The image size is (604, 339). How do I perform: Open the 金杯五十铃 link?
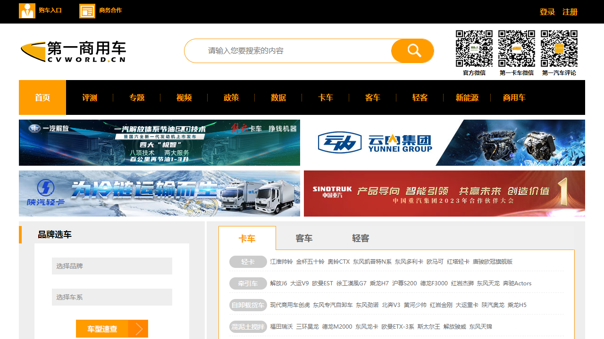(x=310, y=262)
